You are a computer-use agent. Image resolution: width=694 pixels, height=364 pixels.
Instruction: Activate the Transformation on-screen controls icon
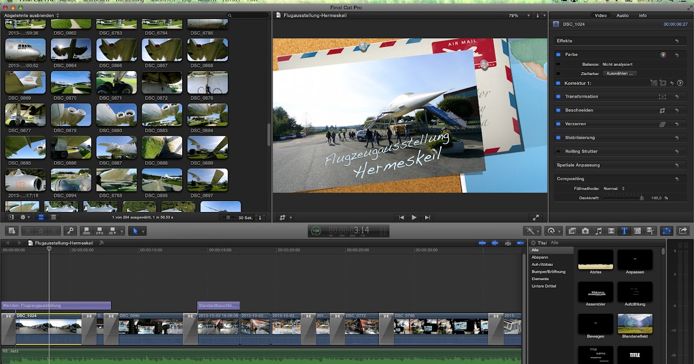[x=663, y=96]
